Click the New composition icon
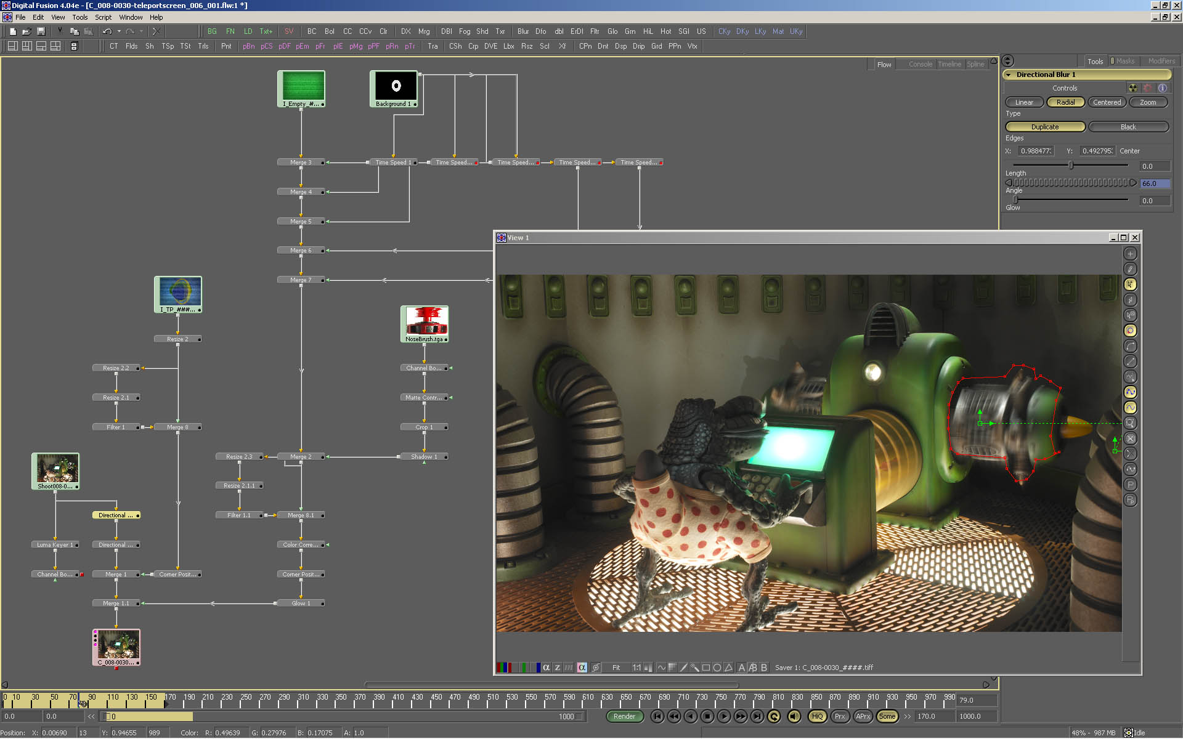 12,31
